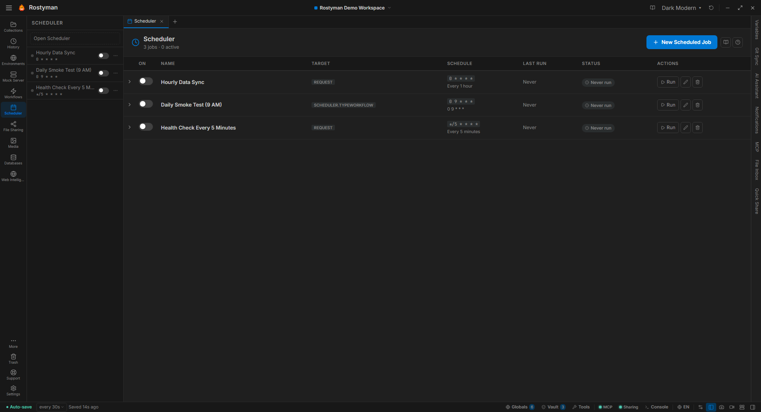The width and height of the screenshot is (761, 412).
Task: Toggle the right panel icon in status bar
Action: (752, 407)
